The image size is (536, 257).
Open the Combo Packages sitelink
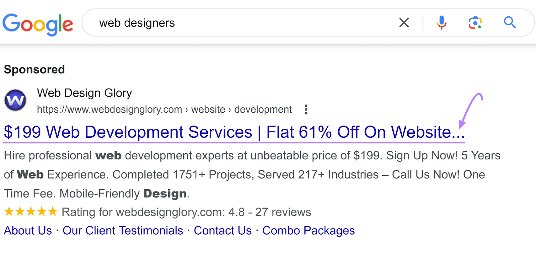(x=308, y=230)
